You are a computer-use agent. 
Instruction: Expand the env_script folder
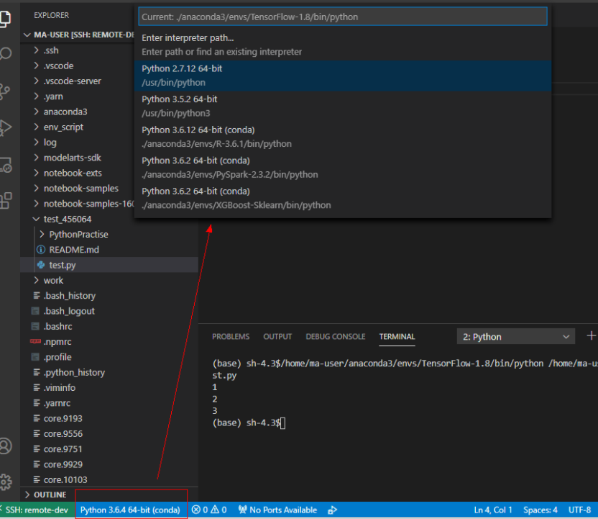tap(36, 127)
